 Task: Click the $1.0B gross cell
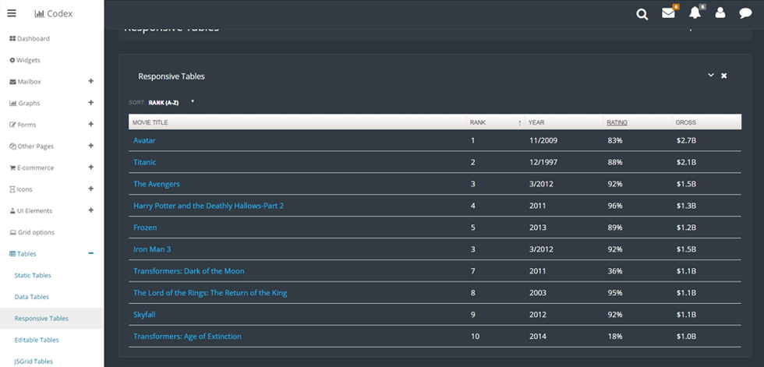pos(686,337)
